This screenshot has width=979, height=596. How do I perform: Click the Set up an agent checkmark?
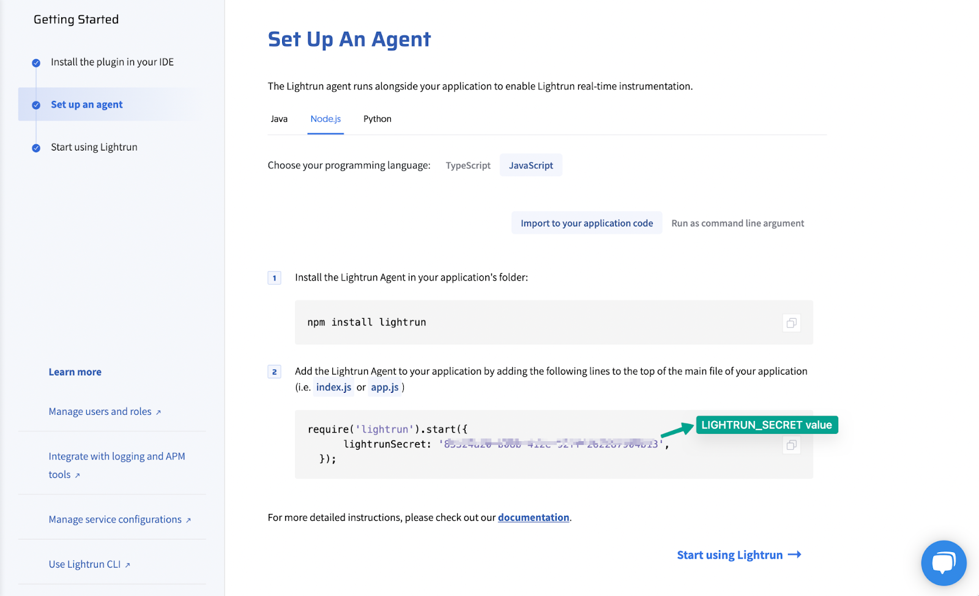pos(36,105)
